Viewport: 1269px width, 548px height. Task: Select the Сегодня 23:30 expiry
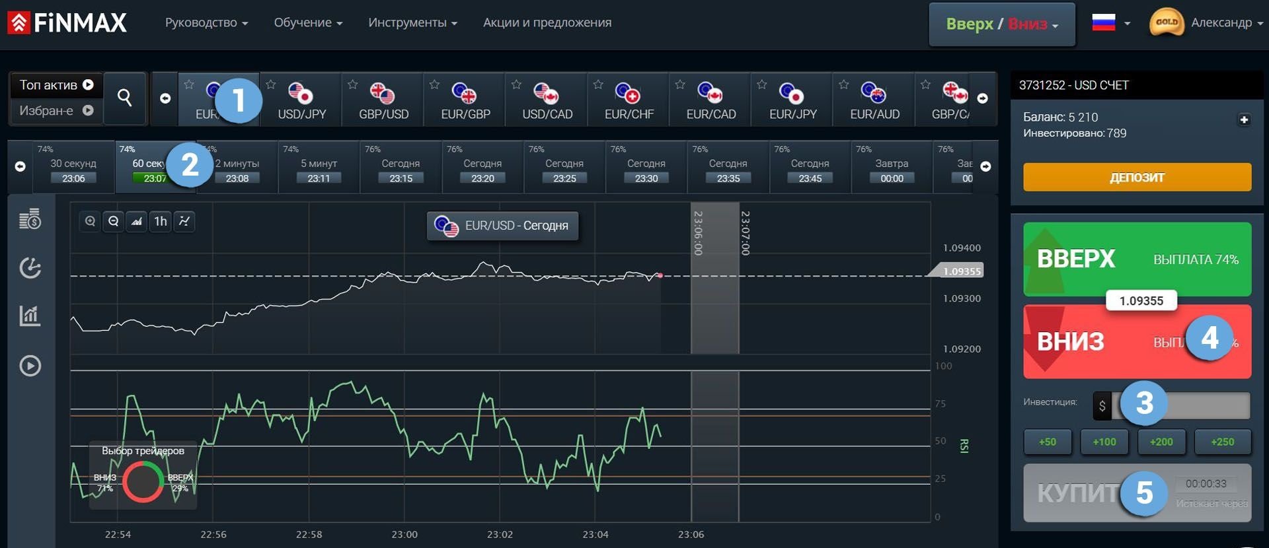[646, 166]
